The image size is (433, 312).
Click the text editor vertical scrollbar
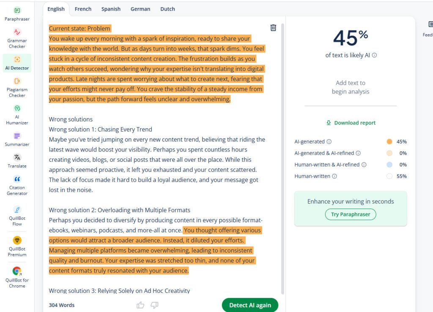(x=282, y=159)
